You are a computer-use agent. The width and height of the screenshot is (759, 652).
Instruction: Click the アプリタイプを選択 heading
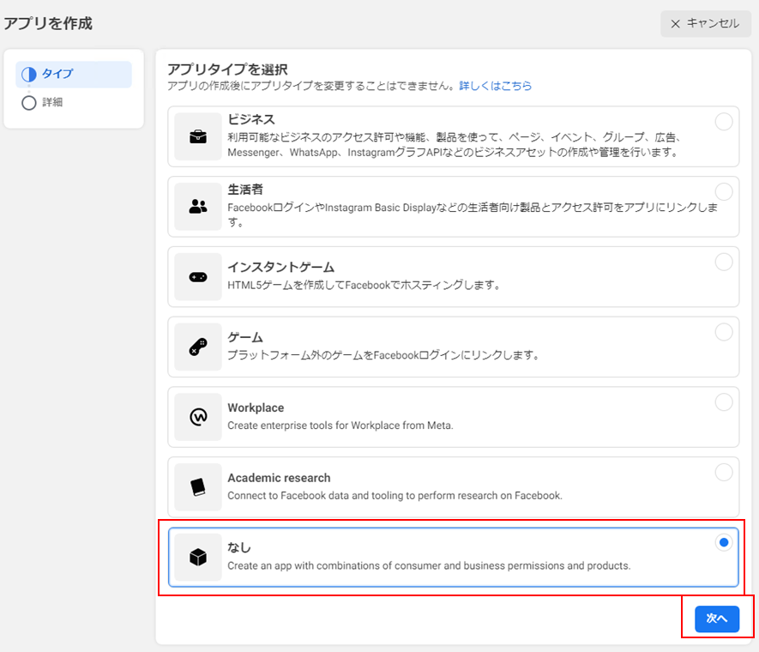pos(227,69)
